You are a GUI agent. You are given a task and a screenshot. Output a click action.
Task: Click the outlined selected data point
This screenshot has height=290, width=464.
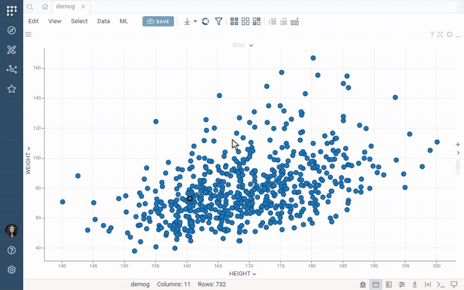click(x=190, y=198)
